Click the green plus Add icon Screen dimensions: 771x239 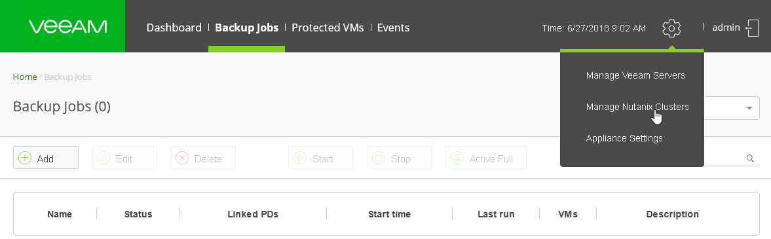tap(25, 158)
